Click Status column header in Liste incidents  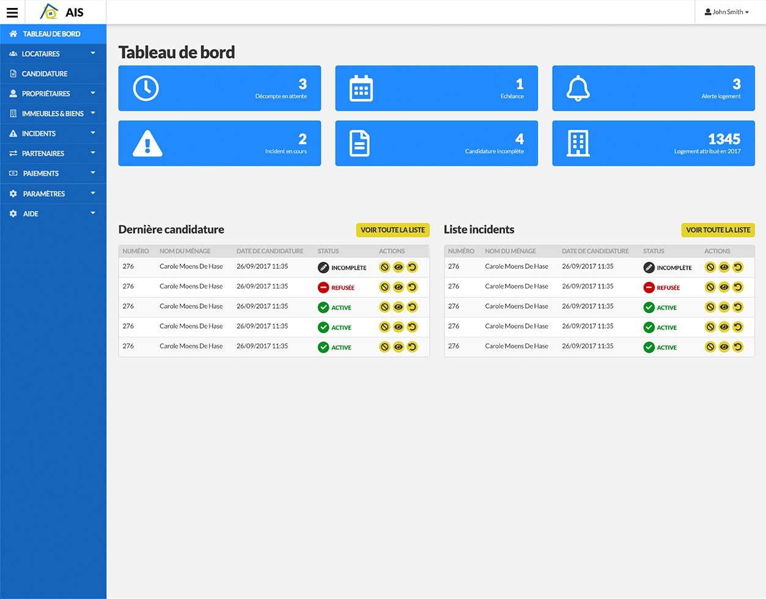[654, 251]
